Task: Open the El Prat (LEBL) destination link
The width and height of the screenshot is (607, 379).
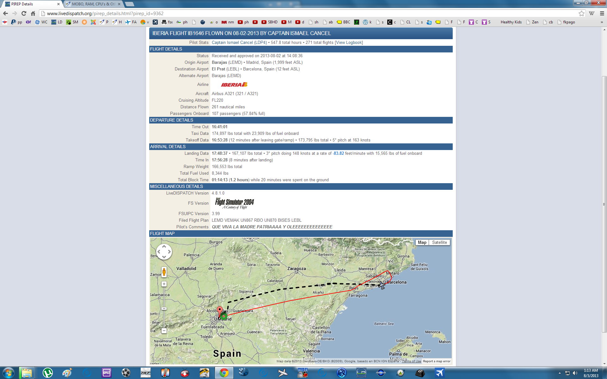Action: pos(225,69)
